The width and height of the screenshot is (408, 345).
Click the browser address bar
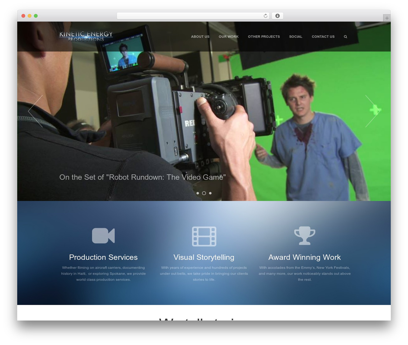(193, 16)
